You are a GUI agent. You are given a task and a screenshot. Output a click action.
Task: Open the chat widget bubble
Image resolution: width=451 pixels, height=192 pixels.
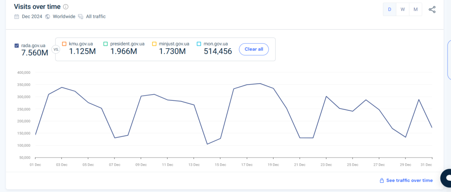[446, 177]
